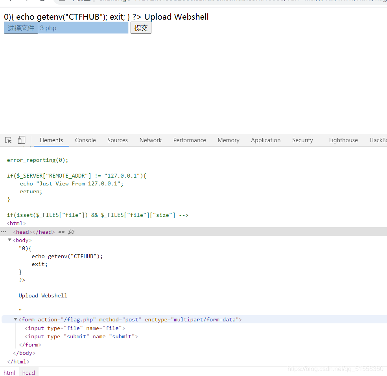Click head in the breadcrumb bar
This screenshot has width=387, height=376.
[29, 373]
